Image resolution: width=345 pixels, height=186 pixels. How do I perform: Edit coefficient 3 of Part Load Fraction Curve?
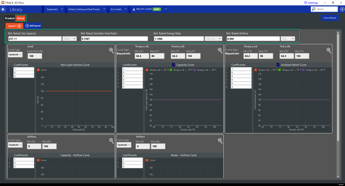pos(24,76)
